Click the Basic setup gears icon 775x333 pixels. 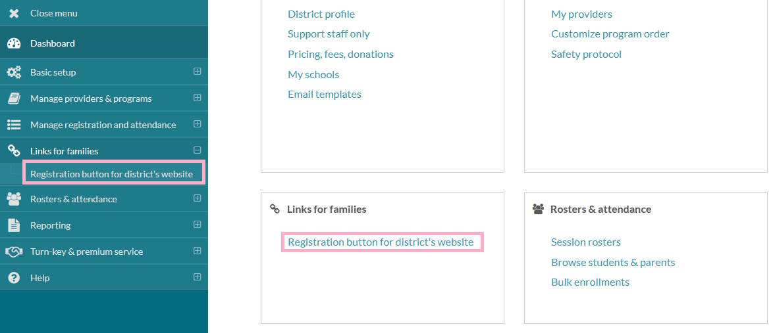[x=14, y=72]
